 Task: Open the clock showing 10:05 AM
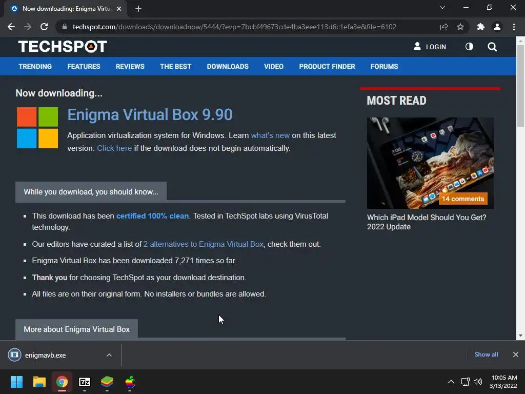pos(503,382)
